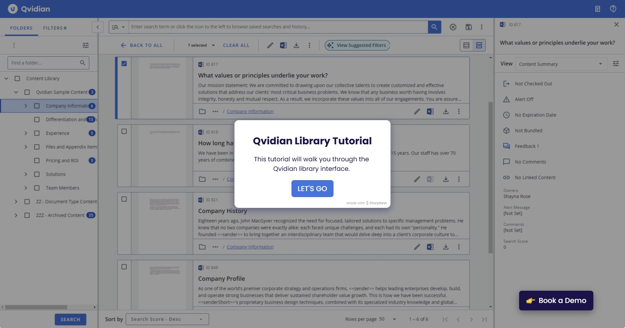Click the edit pencil in selection toolbar
Image resolution: width=625 pixels, height=328 pixels.
point(270,45)
